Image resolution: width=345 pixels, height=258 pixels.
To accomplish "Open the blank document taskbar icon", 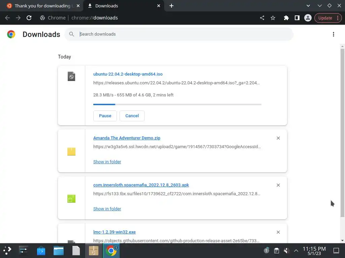I will click(76, 251).
